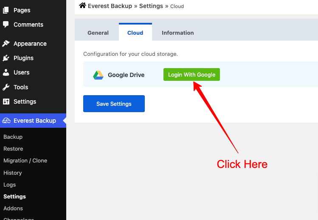Viewport: 318px width, 220px height.
Task: Switch to the General tab
Action: (x=98, y=33)
